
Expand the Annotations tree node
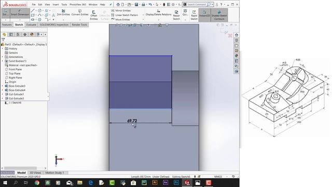tap(3, 57)
